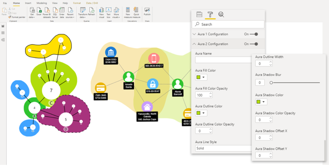Insert a New visual
This screenshot has width=329, height=167.
point(101,13)
